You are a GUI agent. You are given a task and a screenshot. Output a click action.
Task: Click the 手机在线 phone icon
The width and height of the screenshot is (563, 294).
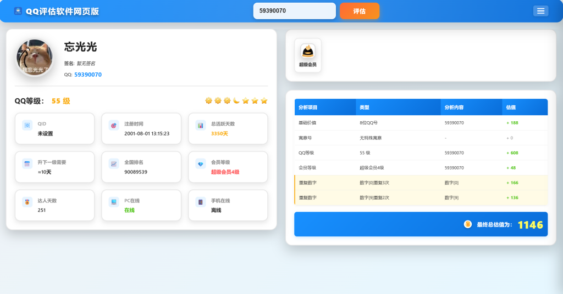[x=200, y=202]
